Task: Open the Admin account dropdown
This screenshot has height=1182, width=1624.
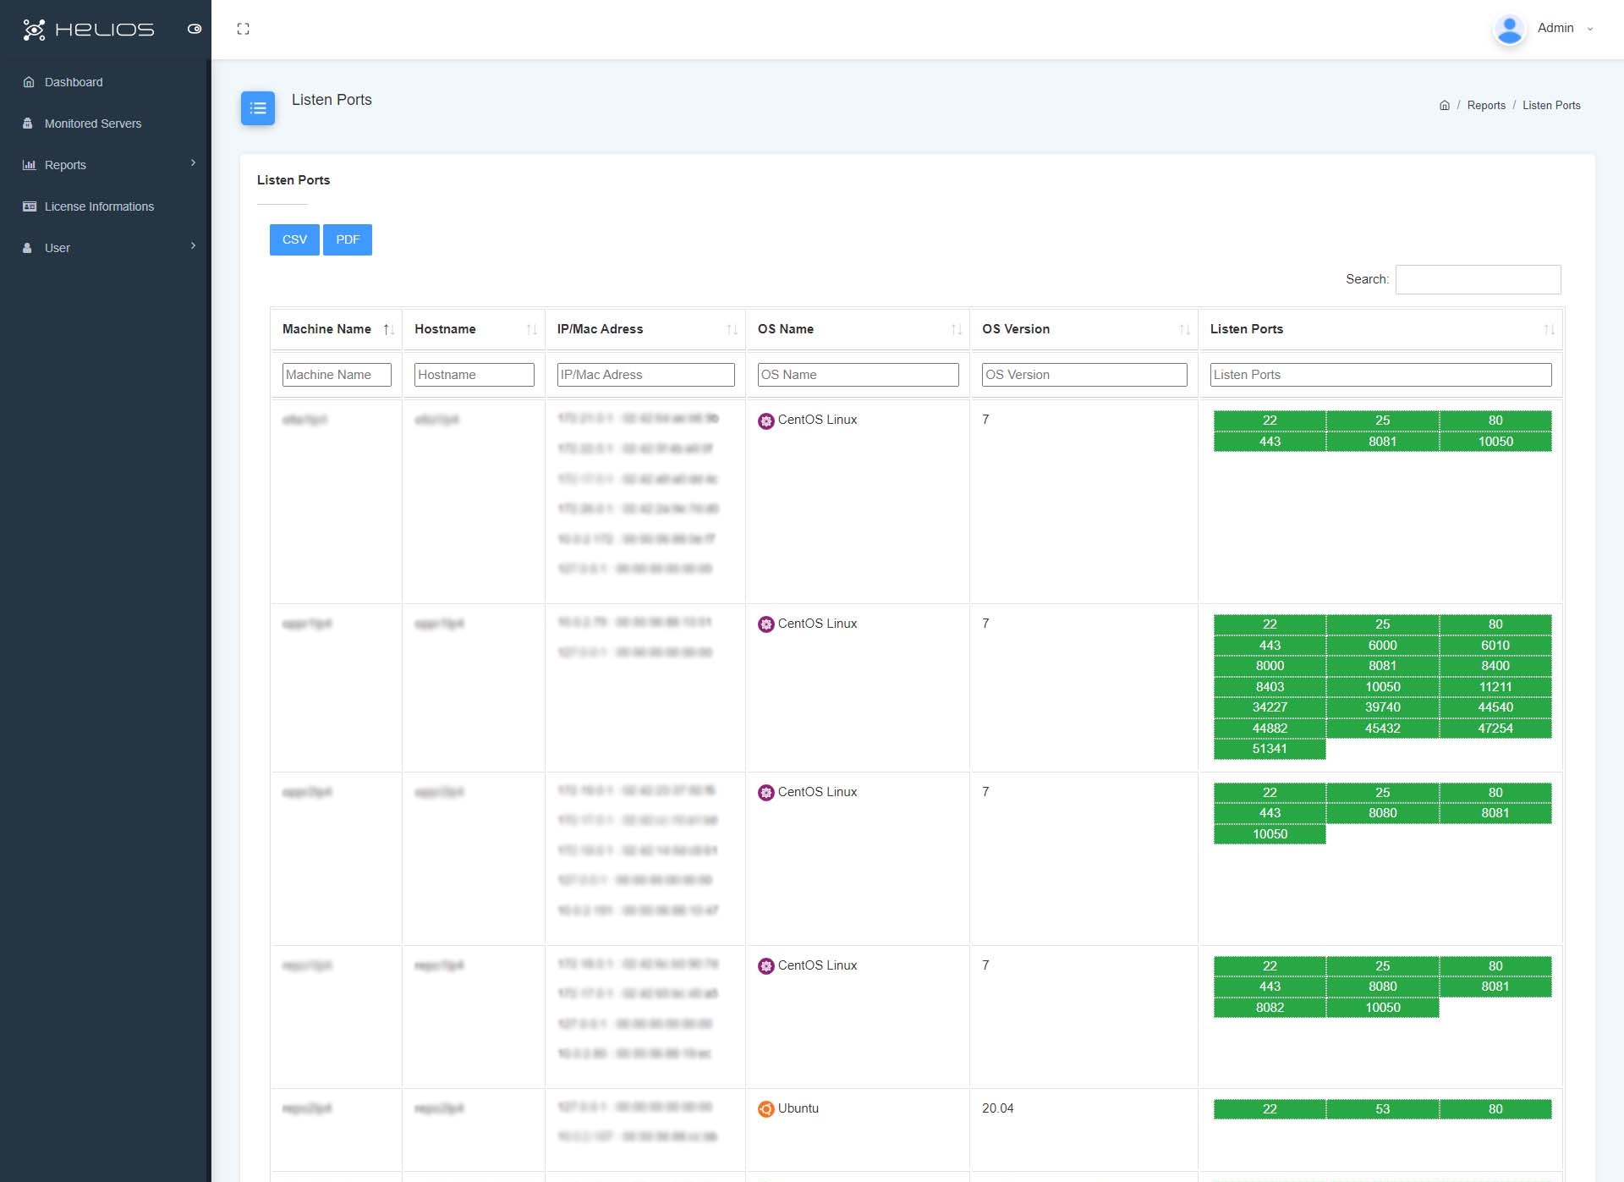Action: [1557, 28]
